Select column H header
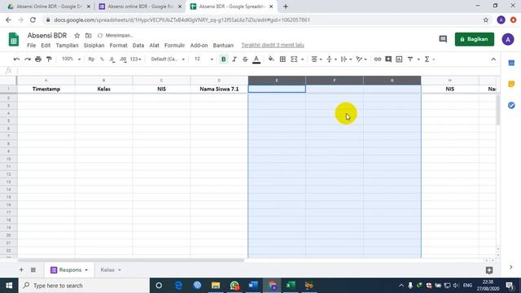521x293 pixels. point(450,81)
